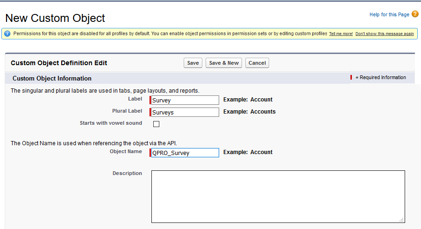
Task: Open the Help for this Page link
Action: pyautogui.click(x=389, y=15)
